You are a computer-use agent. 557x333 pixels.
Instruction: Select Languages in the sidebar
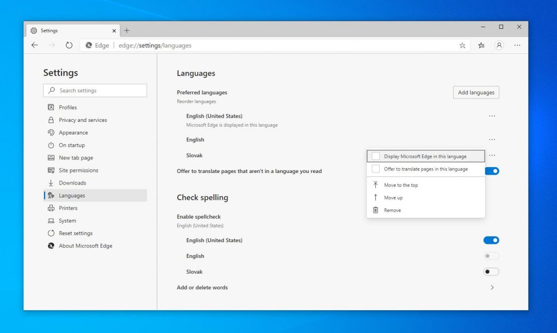coord(95,195)
